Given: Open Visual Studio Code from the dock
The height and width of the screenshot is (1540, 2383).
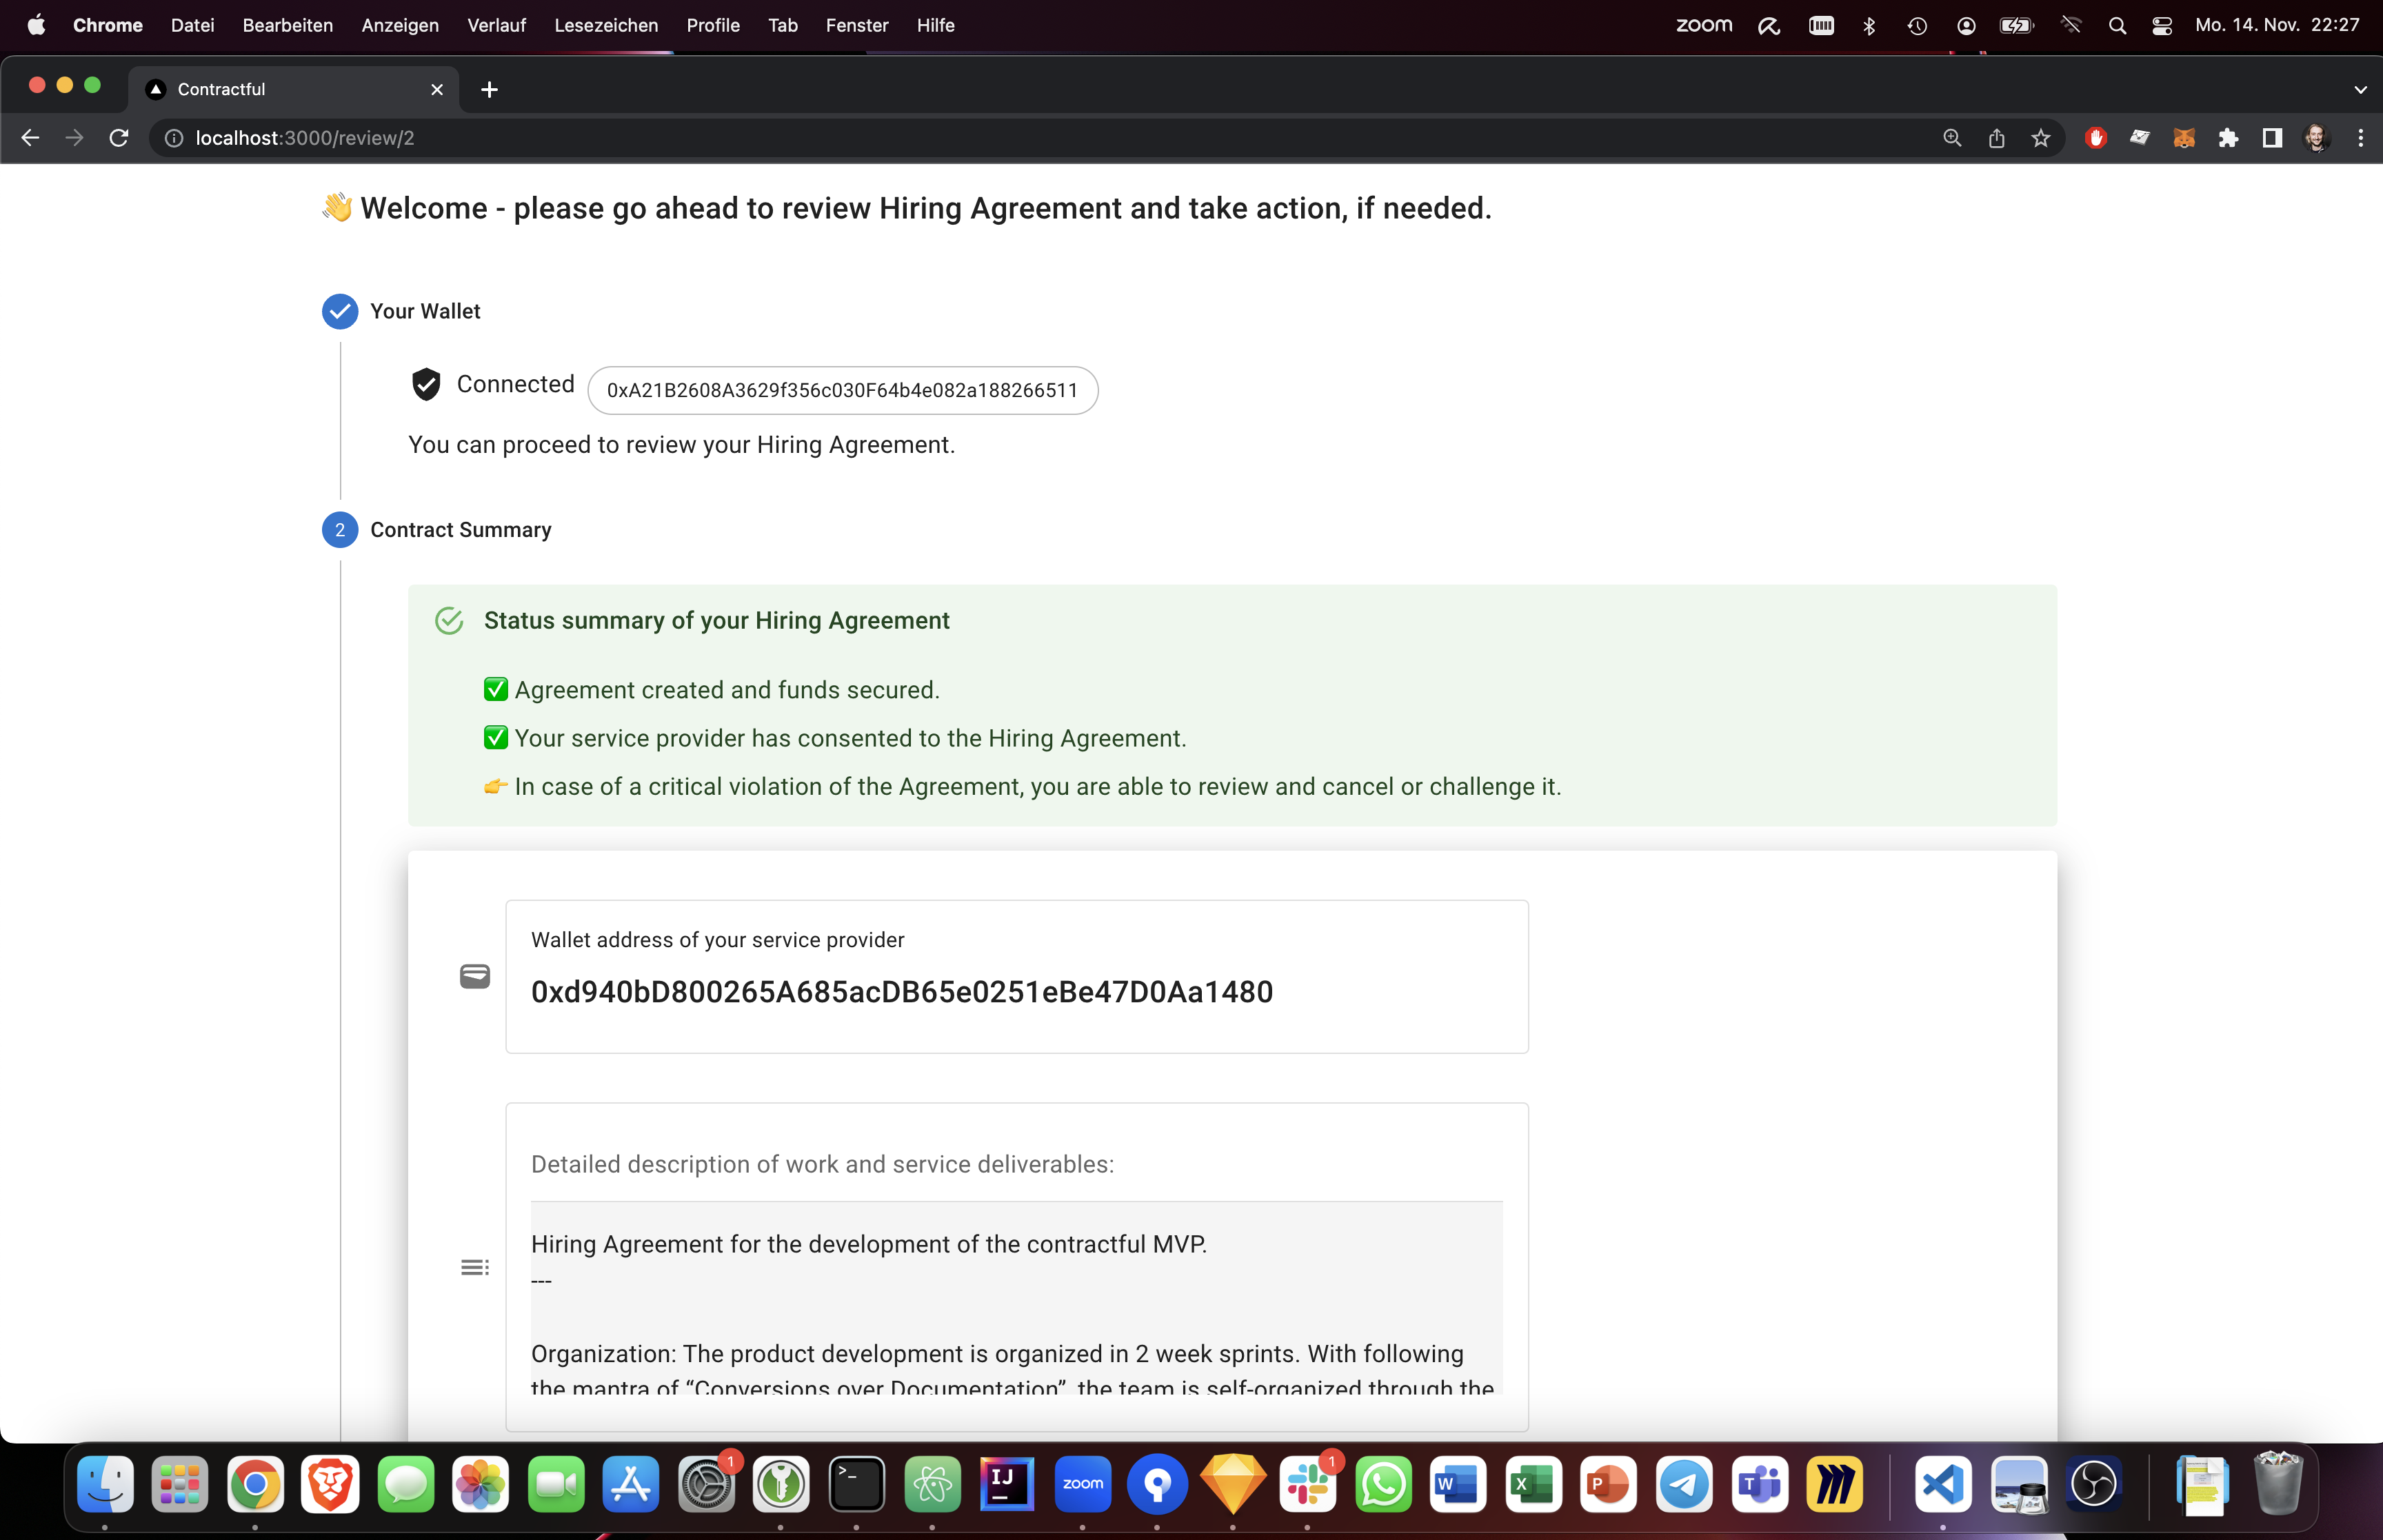Looking at the screenshot, I should [1942, 1484].
